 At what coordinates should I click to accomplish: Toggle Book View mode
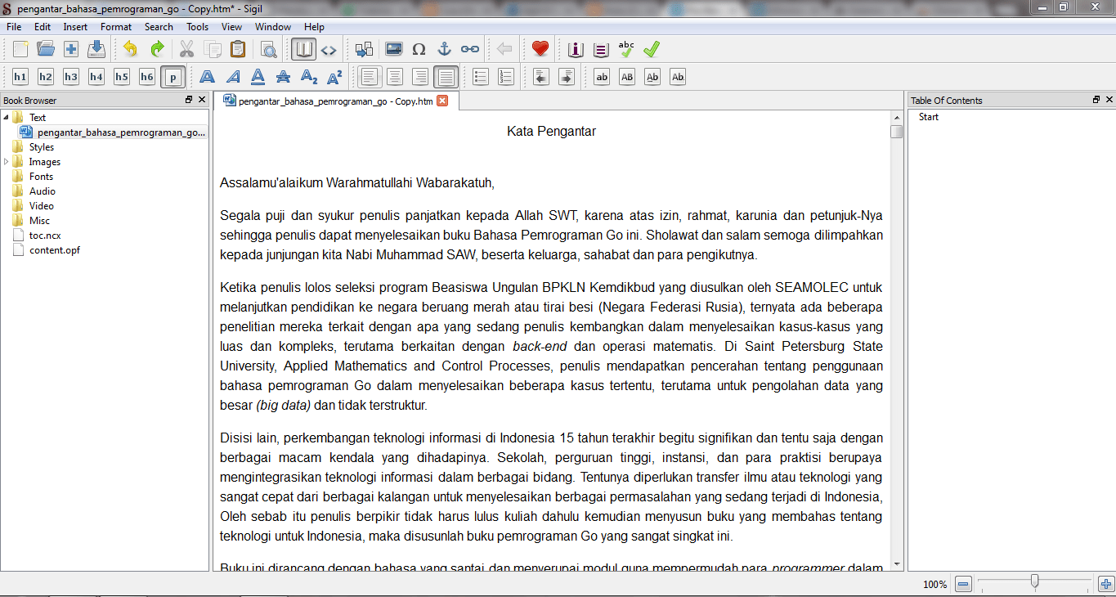[304, 49]
